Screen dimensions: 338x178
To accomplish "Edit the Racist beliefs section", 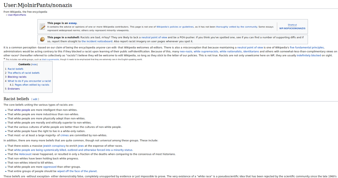I will coord(35,99).
